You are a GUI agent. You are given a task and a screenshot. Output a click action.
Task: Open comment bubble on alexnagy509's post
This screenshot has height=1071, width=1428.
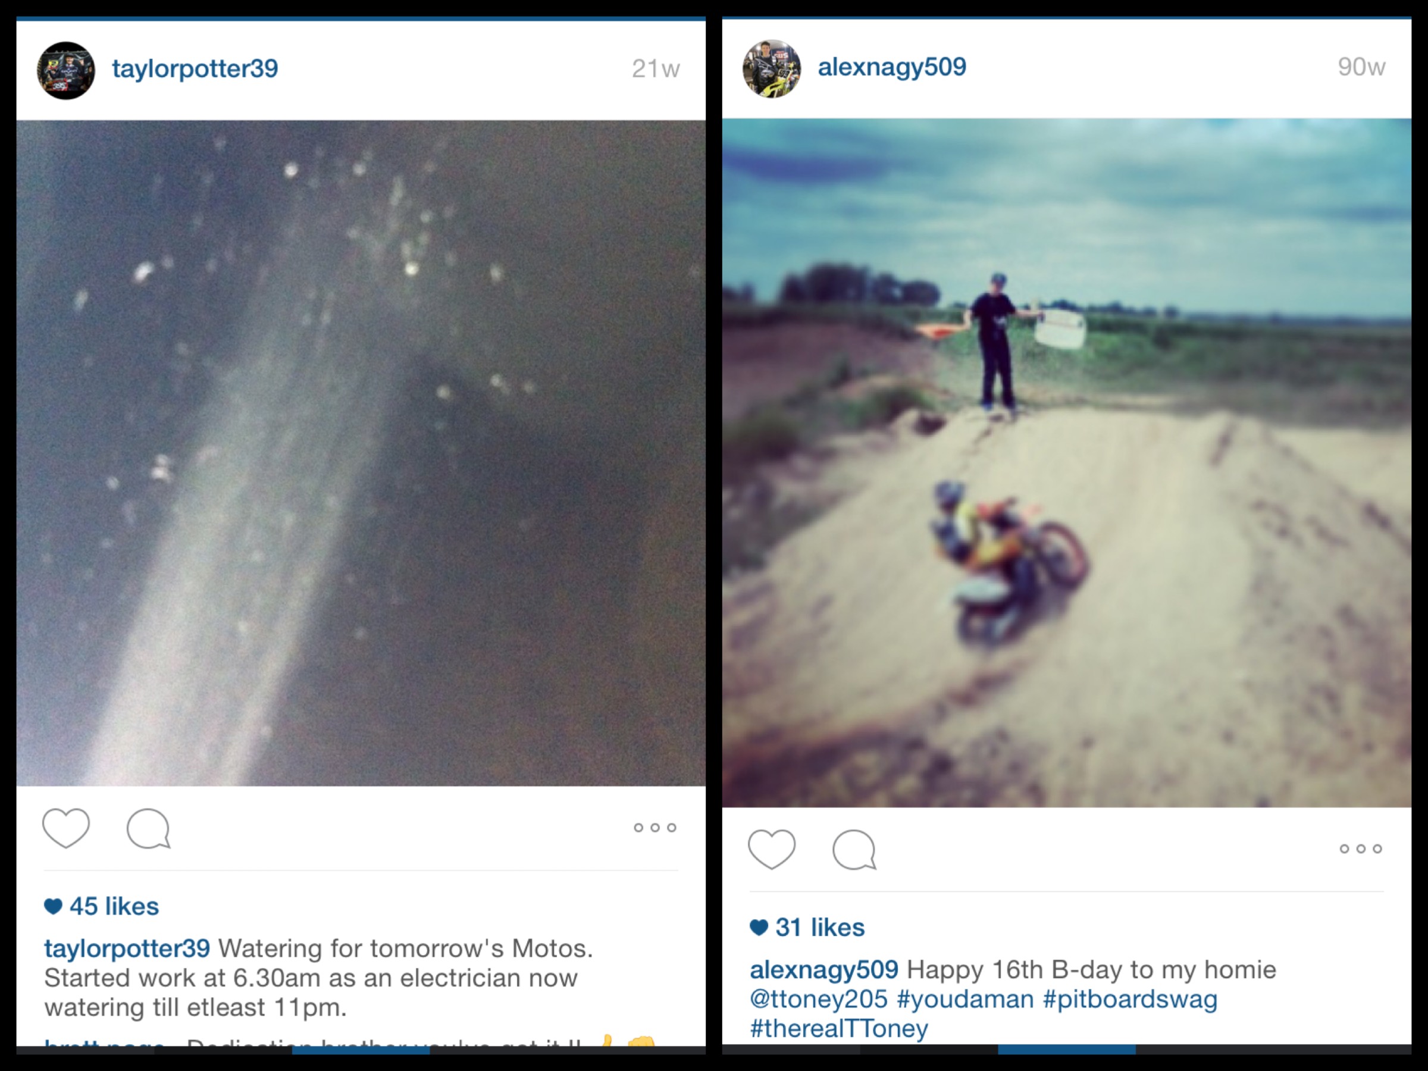tap(854, 850)
